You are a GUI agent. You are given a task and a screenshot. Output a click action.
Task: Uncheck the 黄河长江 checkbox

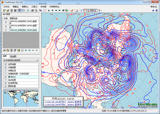[6, 77]
